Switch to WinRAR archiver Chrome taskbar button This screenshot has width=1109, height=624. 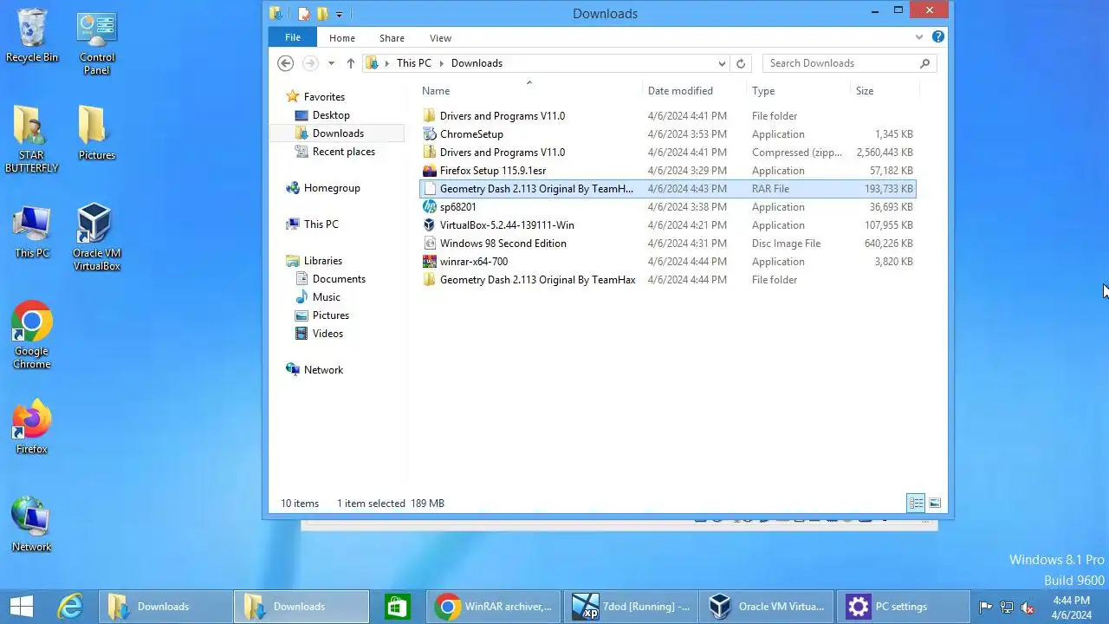coord(494,607)
